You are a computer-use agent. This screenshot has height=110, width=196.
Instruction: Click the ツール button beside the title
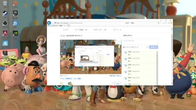[x=63, y=36]
